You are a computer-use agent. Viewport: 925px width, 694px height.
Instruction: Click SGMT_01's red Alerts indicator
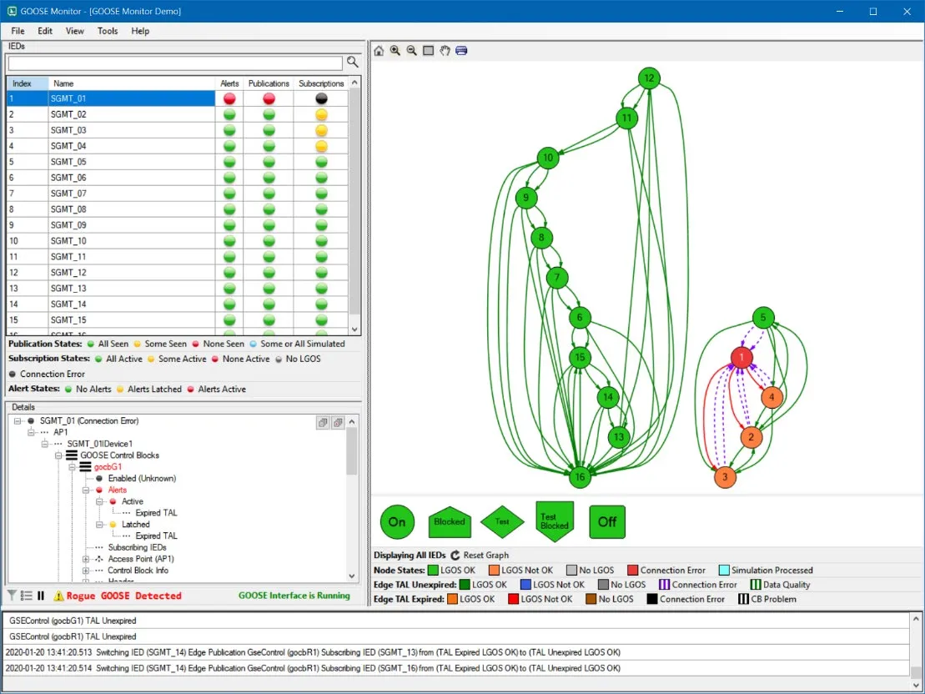(x=229, y=99)
